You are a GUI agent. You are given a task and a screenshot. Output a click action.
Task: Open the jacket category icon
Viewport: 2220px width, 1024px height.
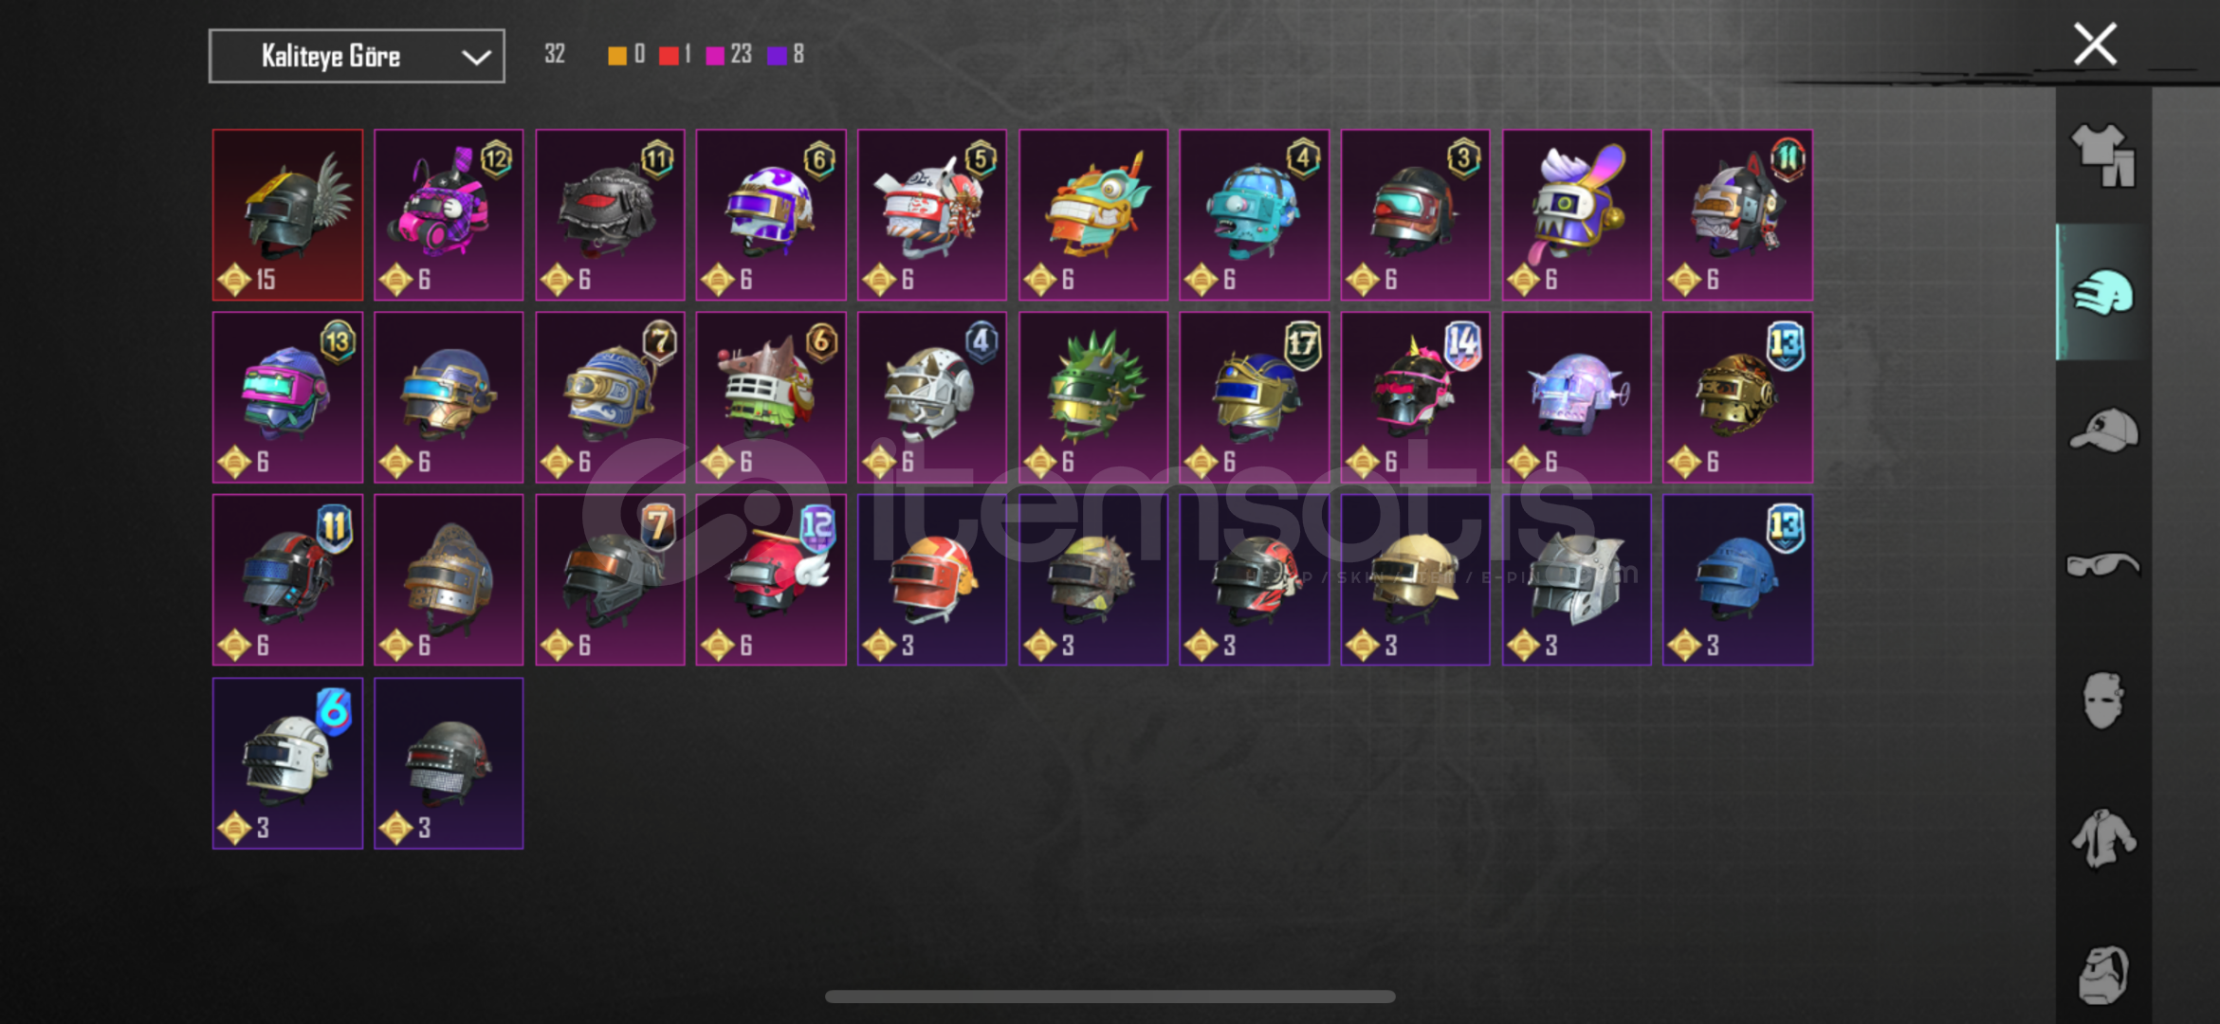click(2103, 838)
